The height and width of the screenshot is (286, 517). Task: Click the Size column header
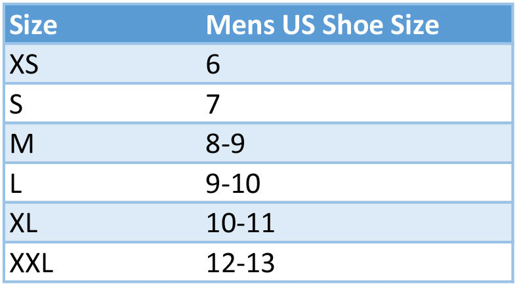point(33,25)
